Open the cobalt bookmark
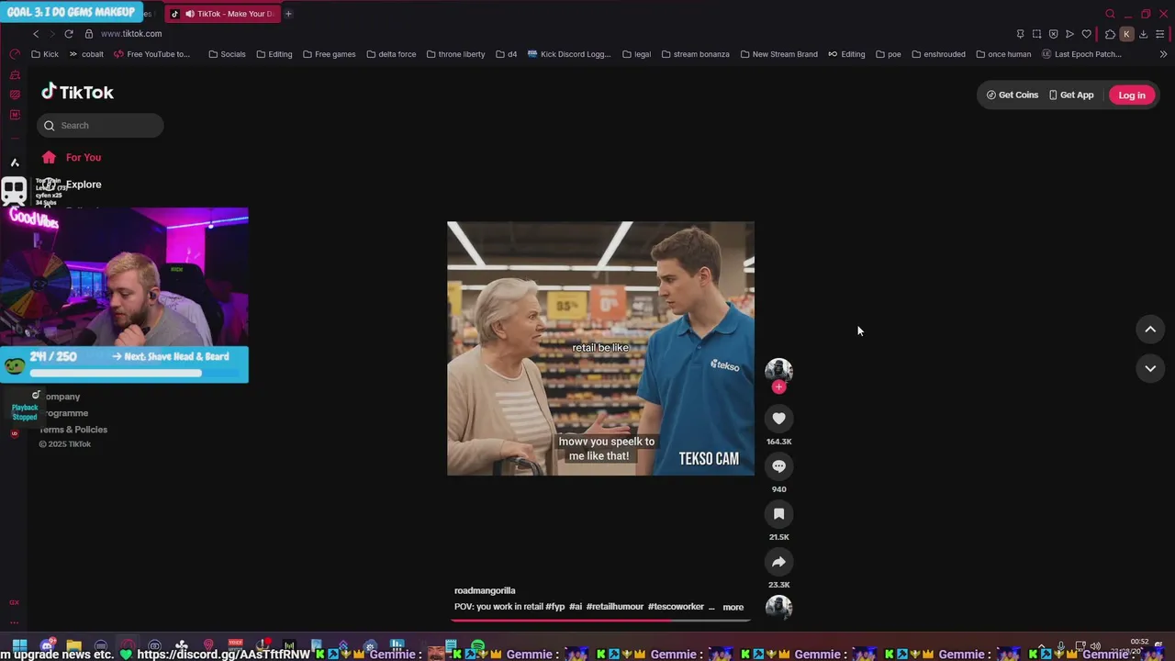The height and width of the screenshot is (661, 1175). (86, 54)
